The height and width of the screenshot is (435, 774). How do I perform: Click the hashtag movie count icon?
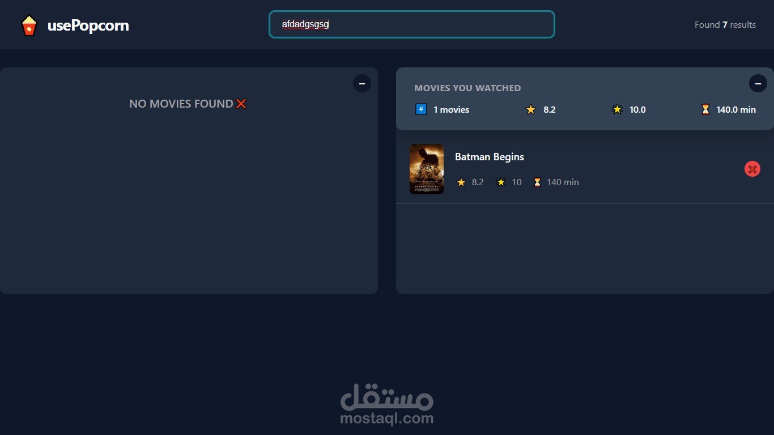(421, 109)
